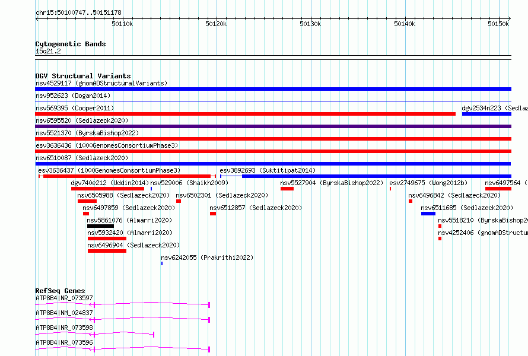Click the Cytogenetic Bands track title
The image size is (528, 356).
tap(71, 44)
